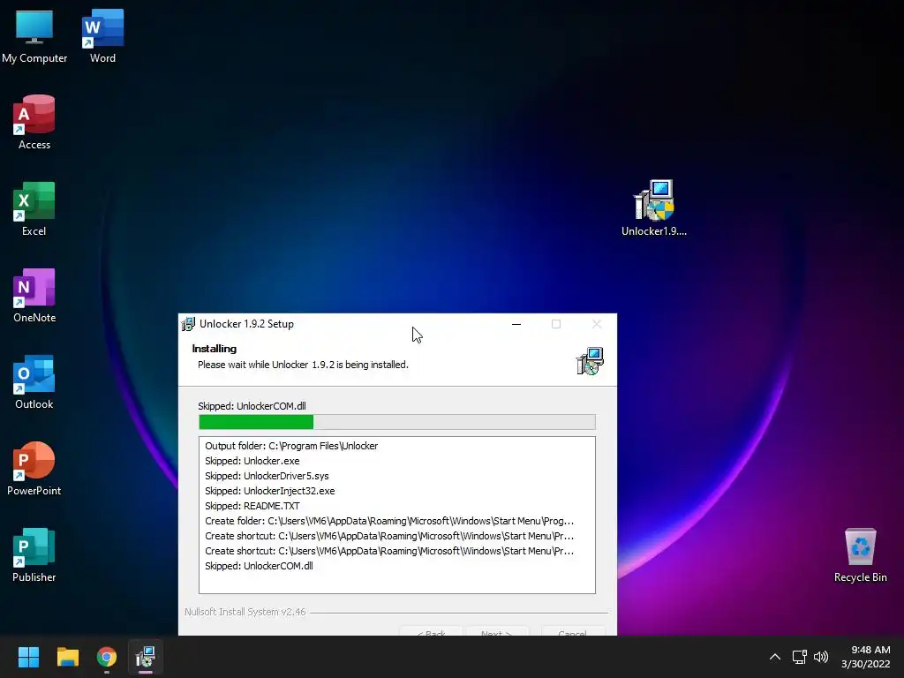Click the installer logo in setup header
904x678 pixels.
tap(590, 361)
